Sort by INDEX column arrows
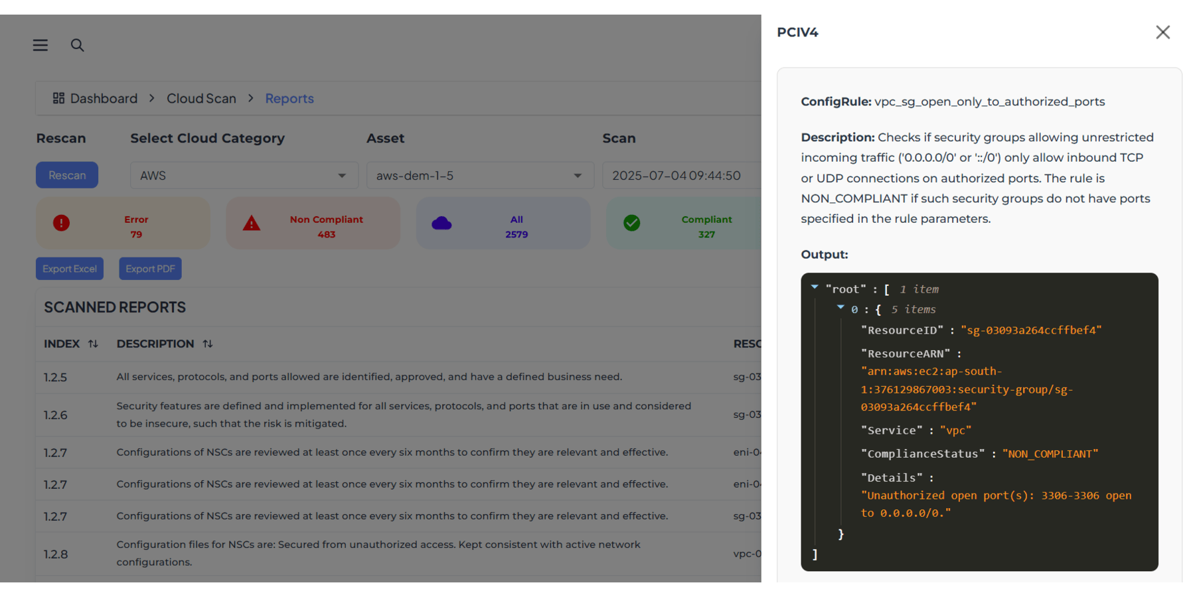This screenshot has height=597, width=1195. [x=93, y=344]
